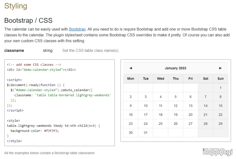
Task: Choose day 6 in the calendar
Action: [x=190, y=97]
